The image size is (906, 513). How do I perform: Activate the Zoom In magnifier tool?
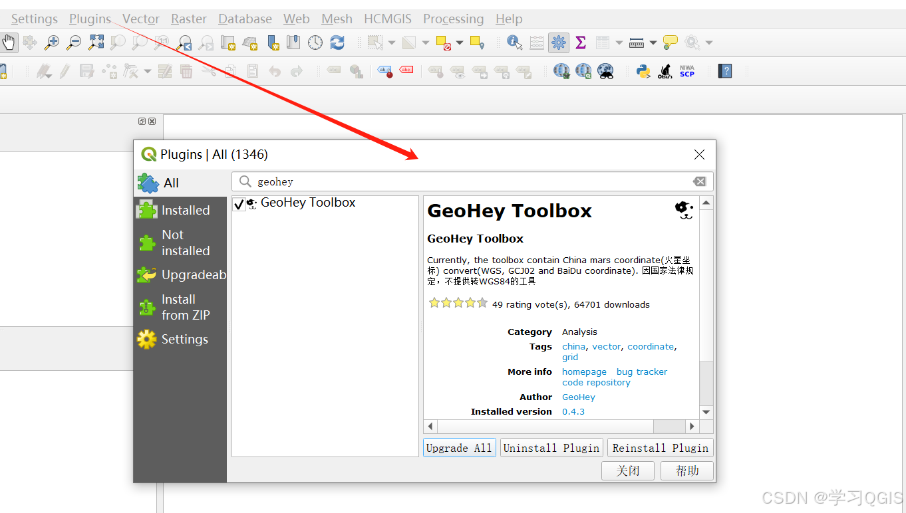51,43
